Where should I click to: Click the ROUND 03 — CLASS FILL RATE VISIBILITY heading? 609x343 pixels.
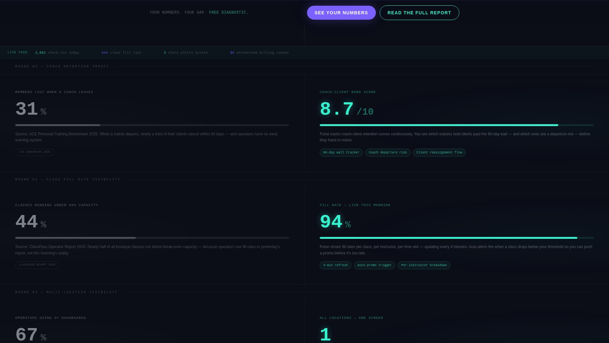pyautogui.click(x=68, y=179)
